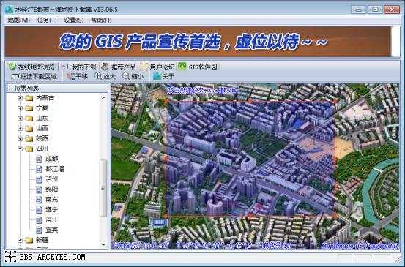Open the 设置(S) menu
The width and height of the screenshot is (405, 267).
[x=74, y=20]
